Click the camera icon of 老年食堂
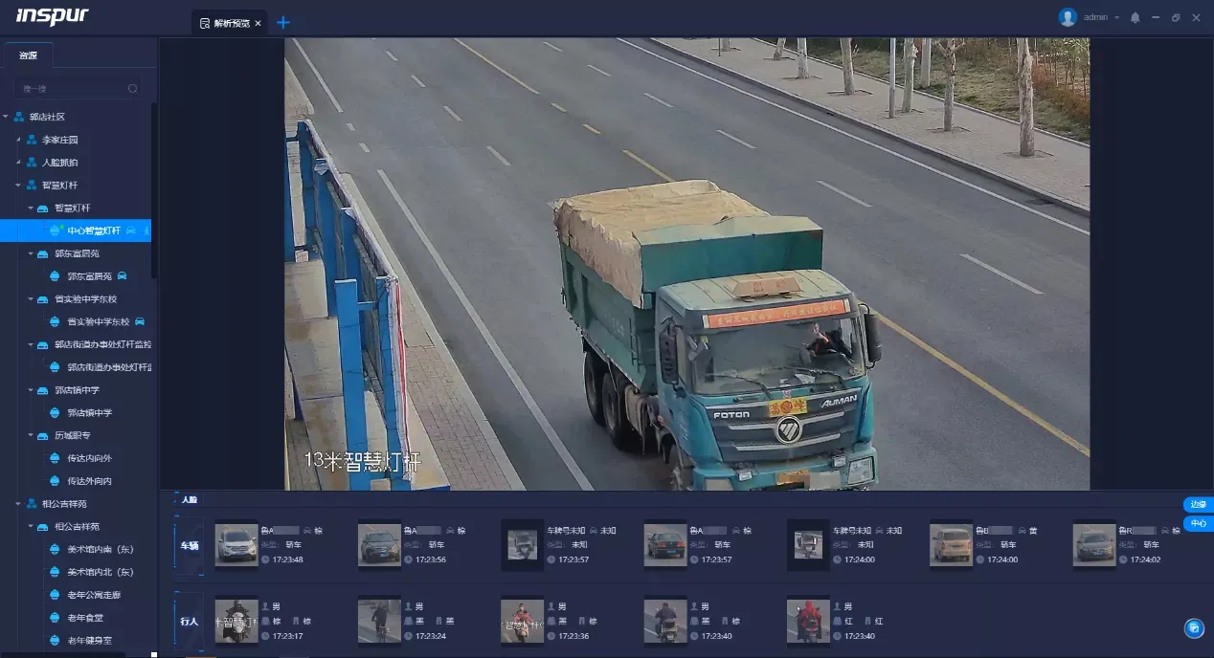 (x=55, y=618)
